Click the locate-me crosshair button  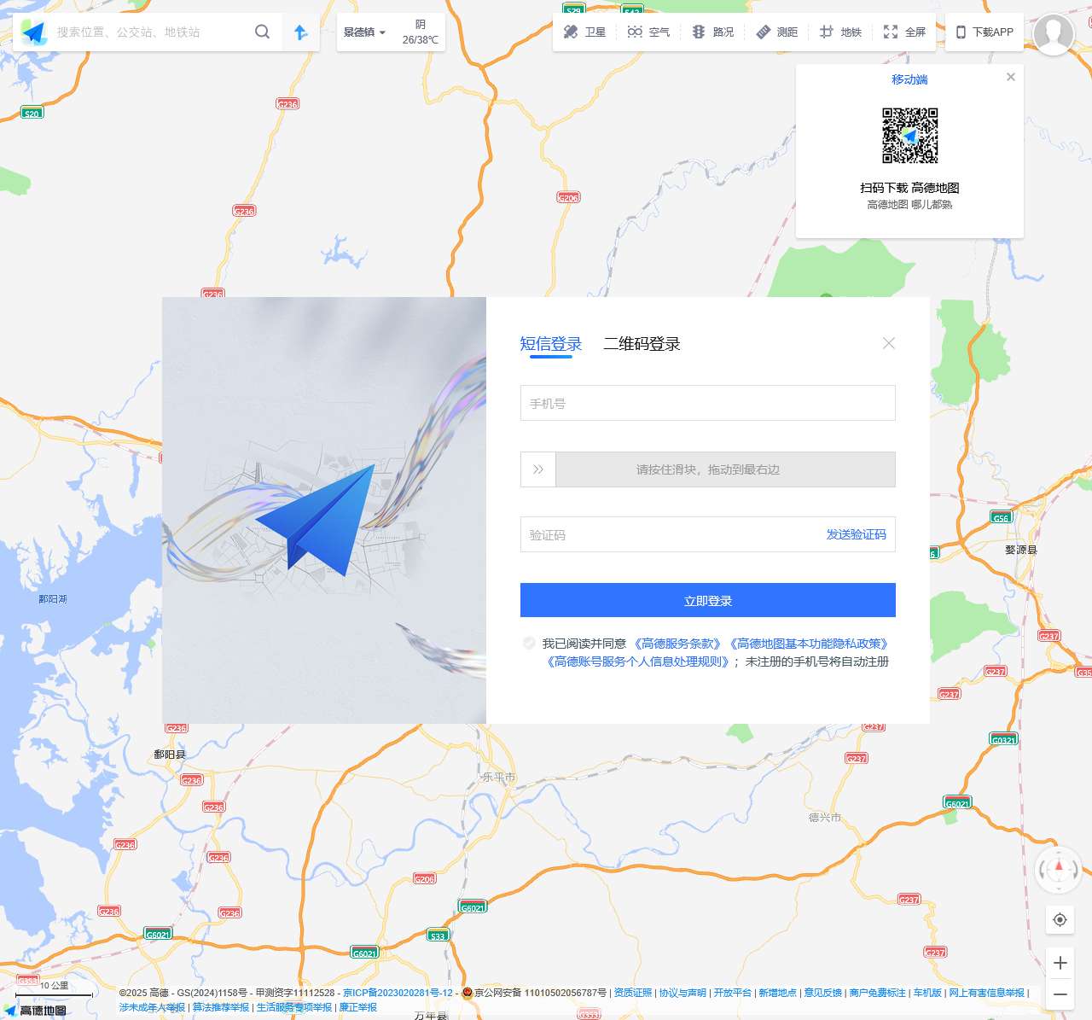coord(1060,920)
